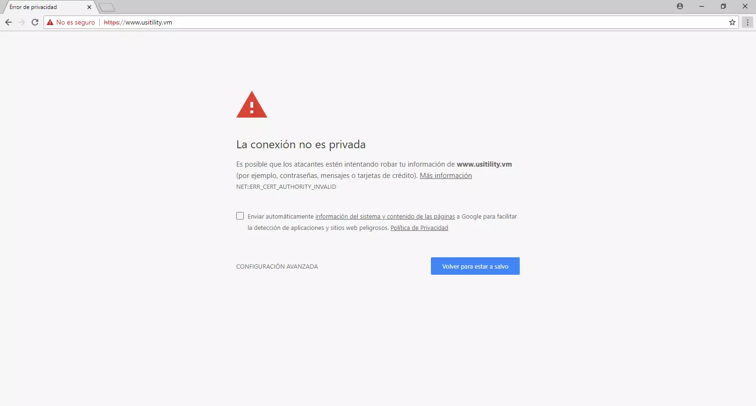Image resolution: width=756 pixels, height=406 pixels.
Task: Open the Chrome three-dot menu
Action: tap(747, 22)
